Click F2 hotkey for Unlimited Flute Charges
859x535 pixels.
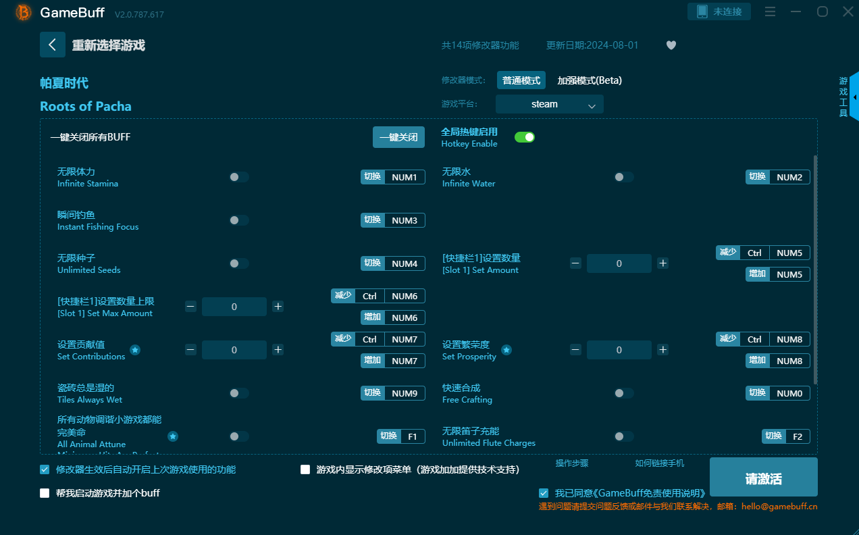click(x=798, y=436)
